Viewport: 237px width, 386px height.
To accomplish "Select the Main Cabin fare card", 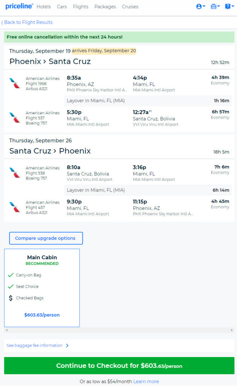I will click(42, 288).
